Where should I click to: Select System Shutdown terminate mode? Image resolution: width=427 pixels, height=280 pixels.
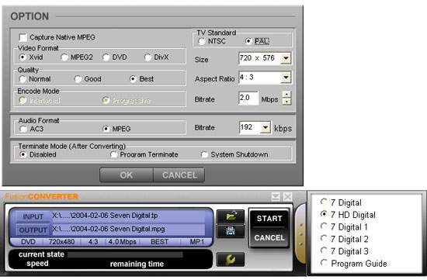point(204,154)
